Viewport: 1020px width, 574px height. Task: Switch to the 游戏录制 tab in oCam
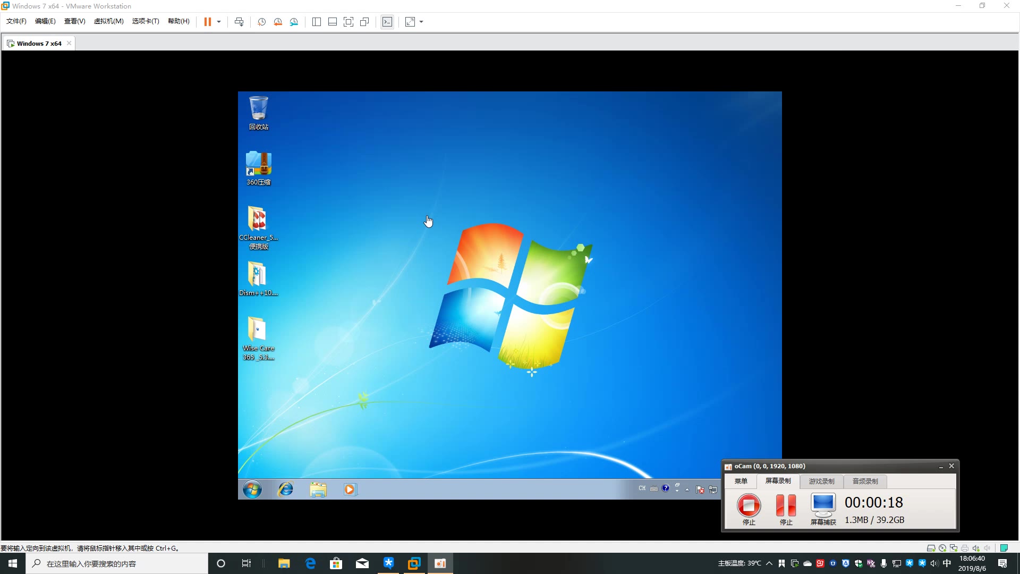click(822, 482)
